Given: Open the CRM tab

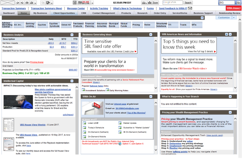Looking at the screenshot, I should point(84,13).
